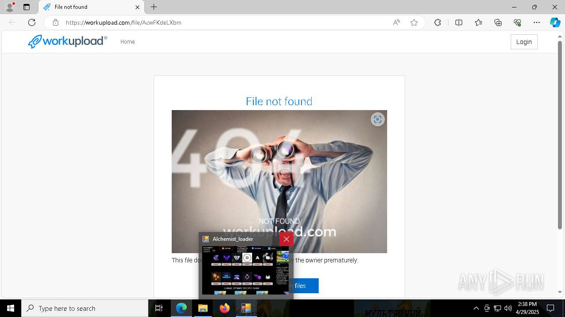This screenshot has height=317, width=565.
Task: Go to workupload logo homepage
Action: [67, 41]
